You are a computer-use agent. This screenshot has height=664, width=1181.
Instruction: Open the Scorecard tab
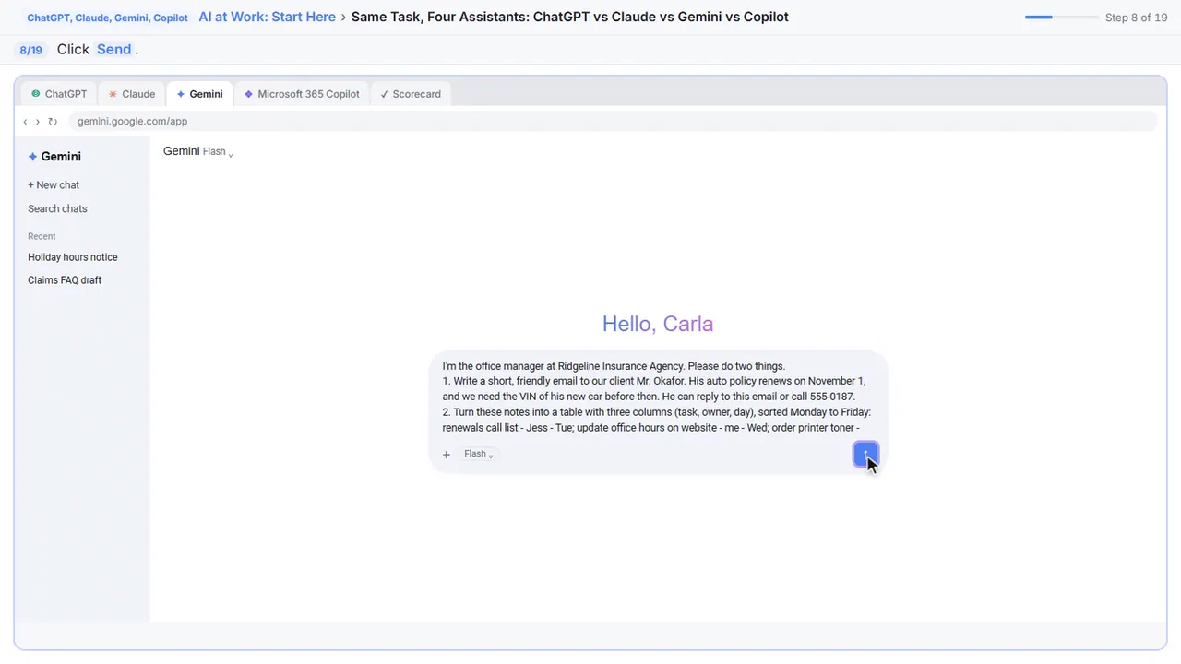411,94
